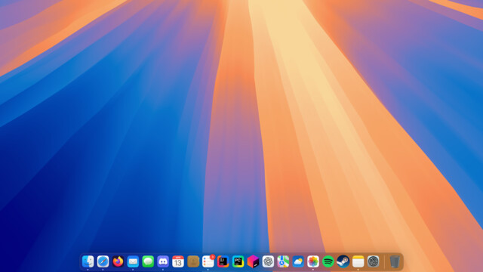
Task: Open the Notes app icon
Action: pyautogui.click(x=358, y=261)
